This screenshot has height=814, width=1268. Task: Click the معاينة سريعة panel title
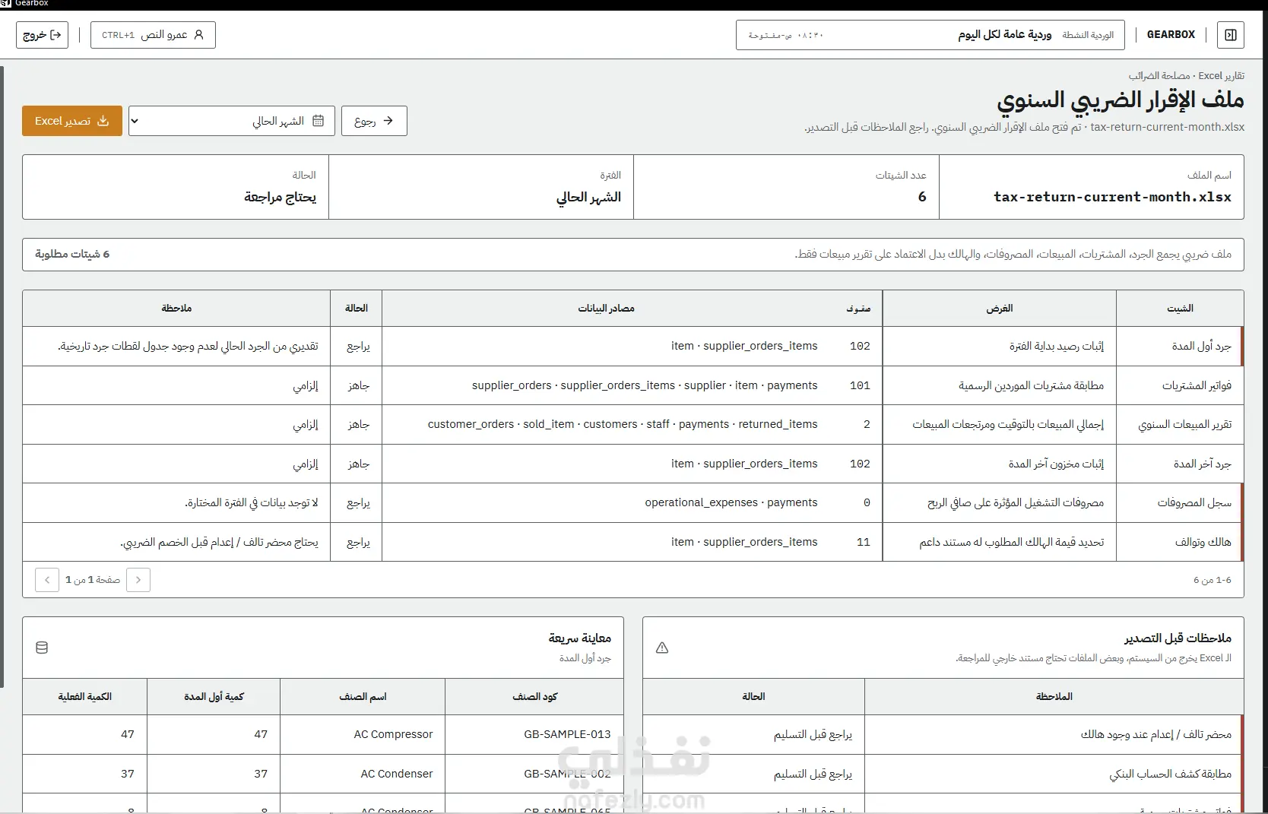click(x=580, y=638)
